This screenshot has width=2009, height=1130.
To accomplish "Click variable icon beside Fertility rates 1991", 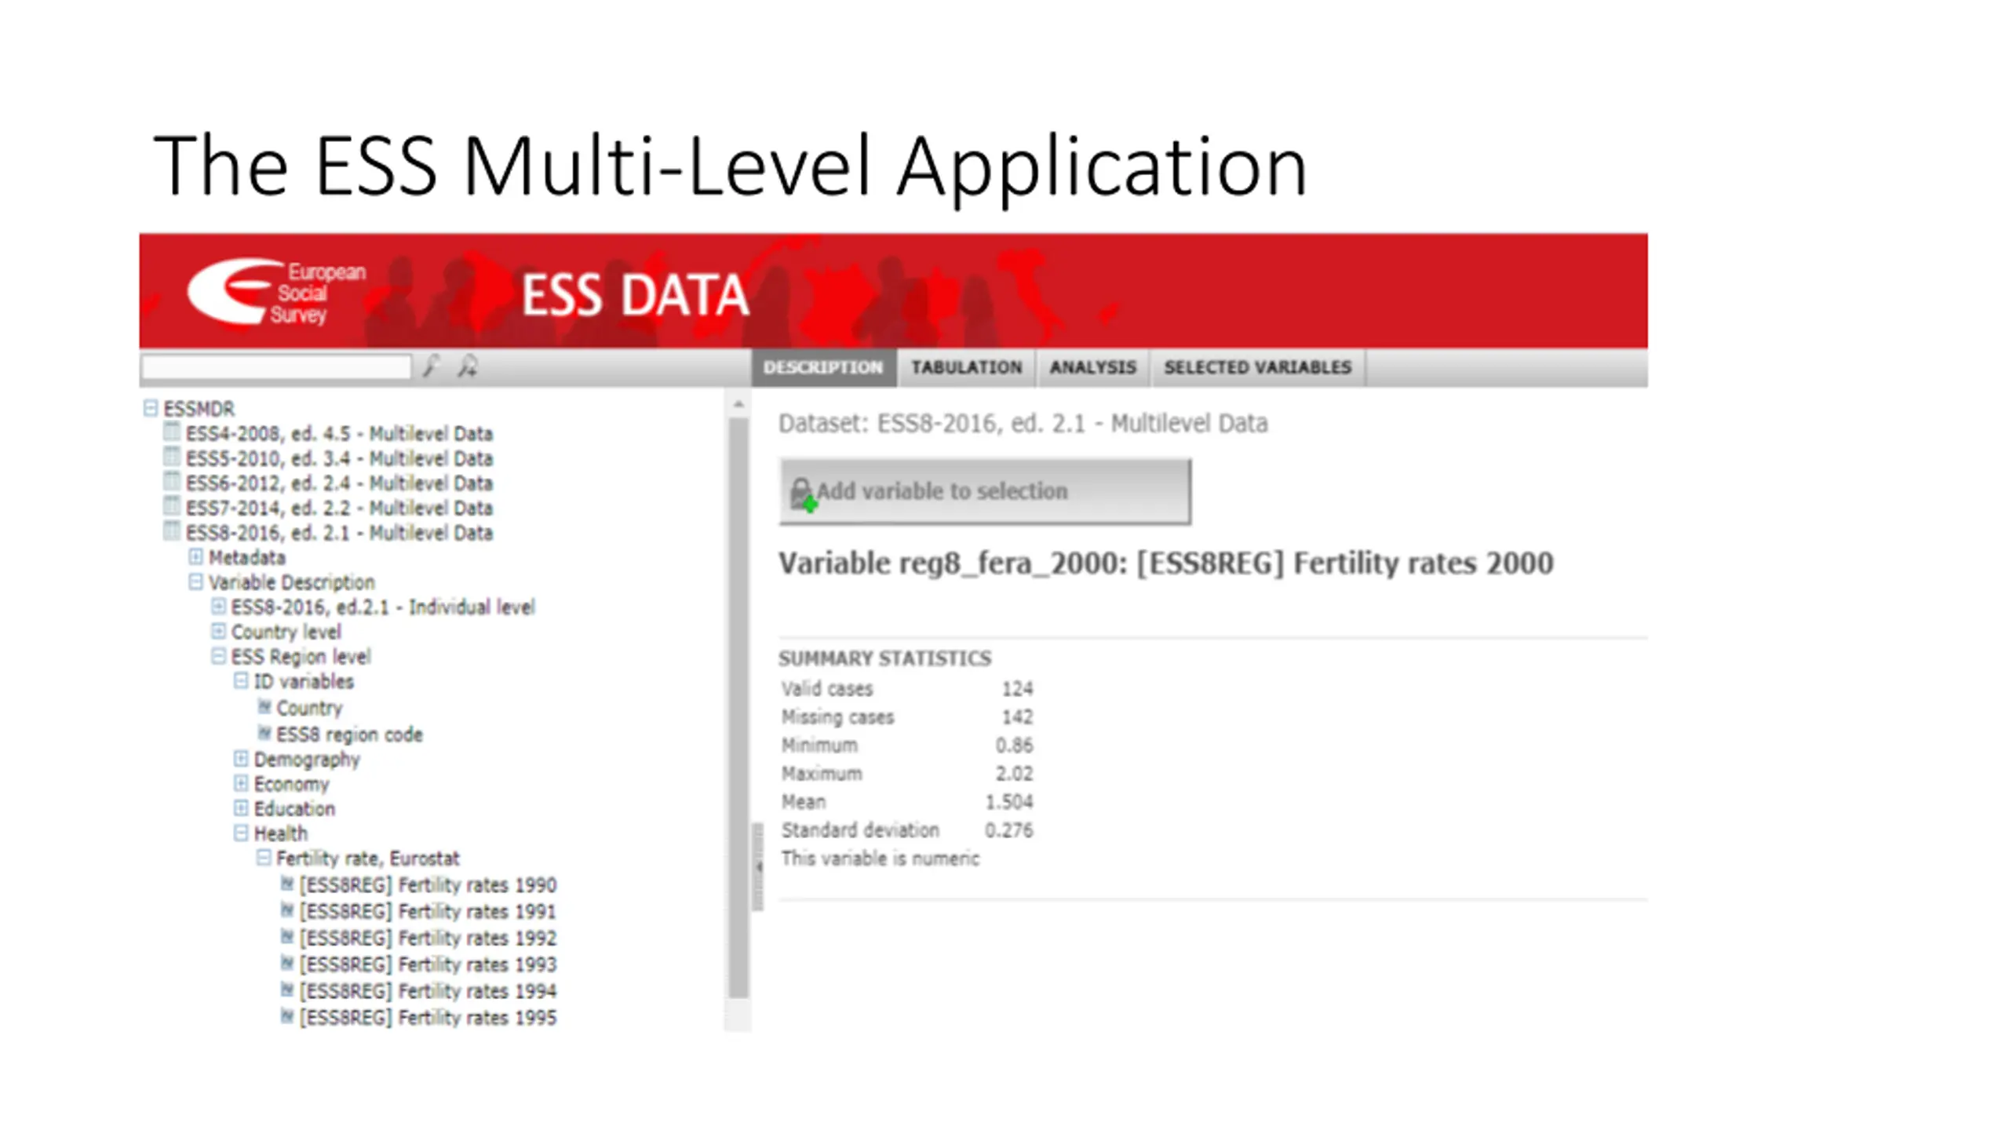I will (287, 910).
